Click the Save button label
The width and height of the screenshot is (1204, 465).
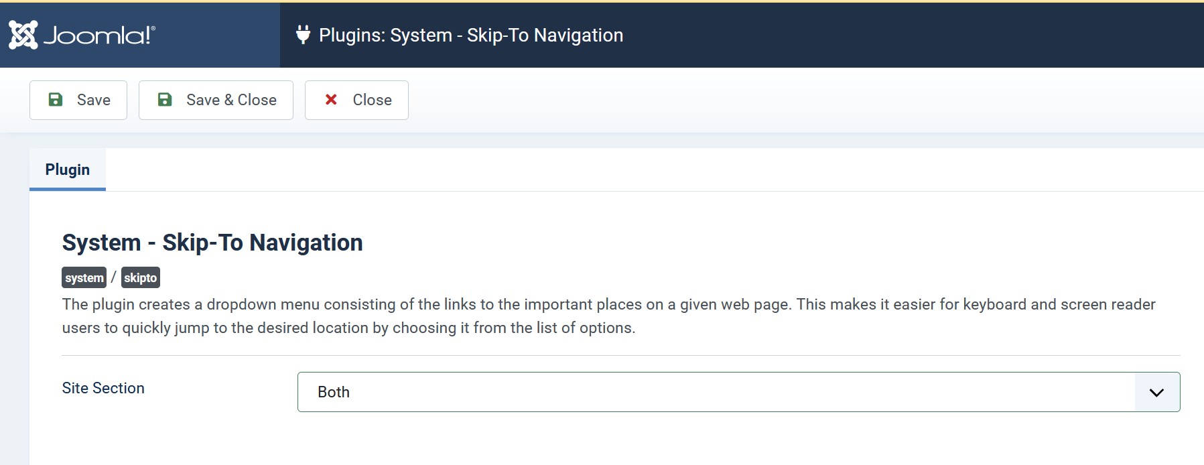pyautogui.click(x=94, y=100)
